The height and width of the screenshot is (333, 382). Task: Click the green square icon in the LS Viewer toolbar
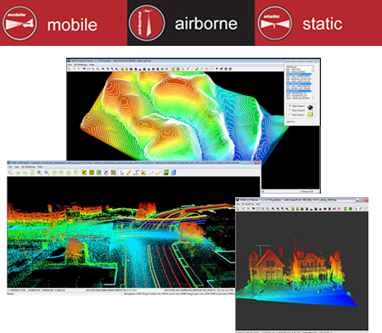351,209
